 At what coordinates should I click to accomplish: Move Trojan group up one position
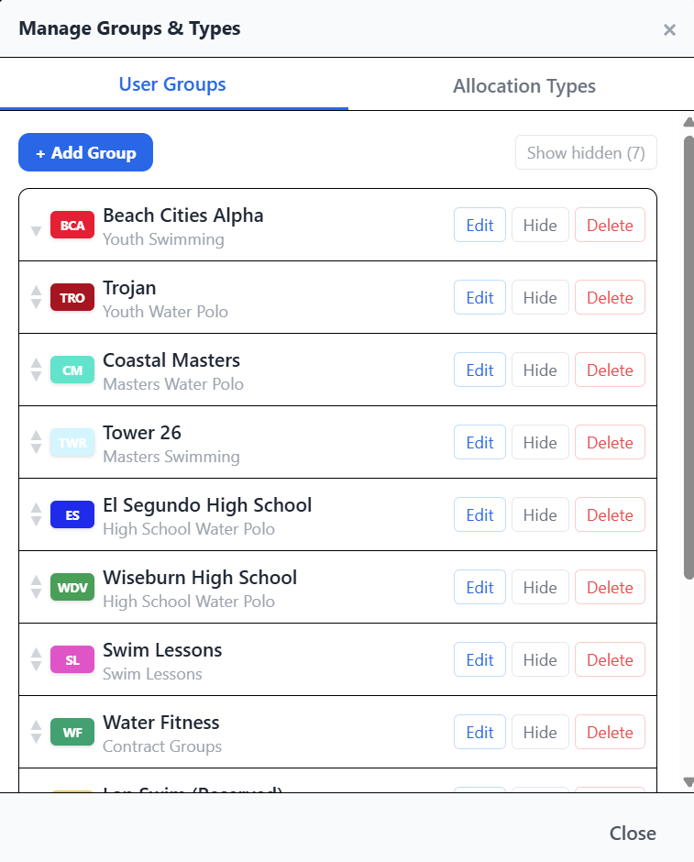point(36,292)
